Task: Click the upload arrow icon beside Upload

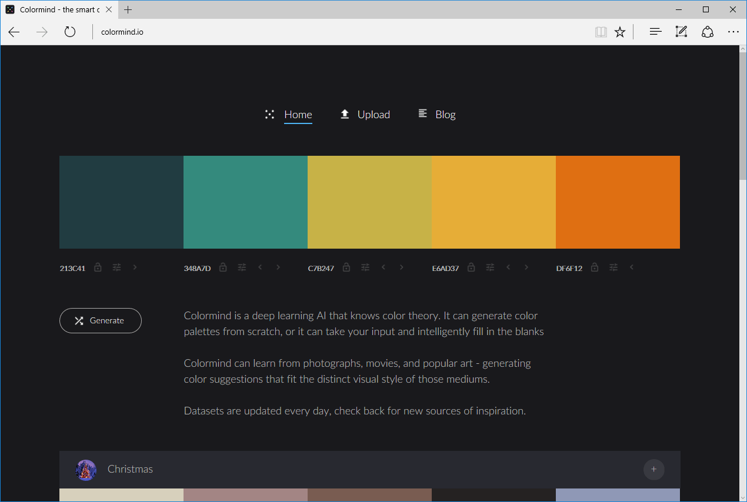Action: pyautogui.click(x=345, y=114)
